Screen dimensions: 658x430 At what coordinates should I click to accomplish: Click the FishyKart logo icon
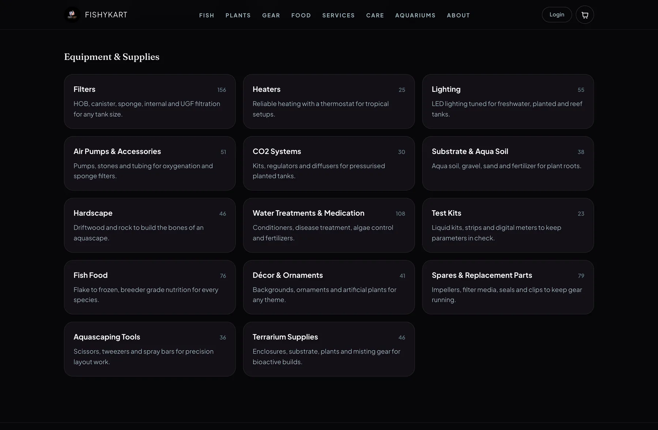[72, 15]
